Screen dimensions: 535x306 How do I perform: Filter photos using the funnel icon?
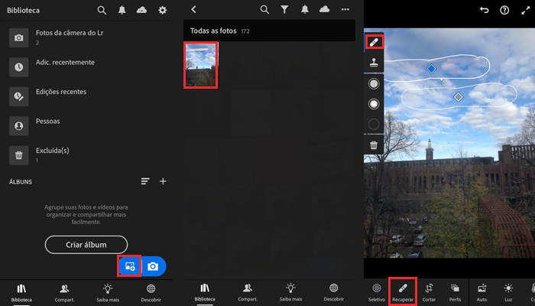[284, 10]
